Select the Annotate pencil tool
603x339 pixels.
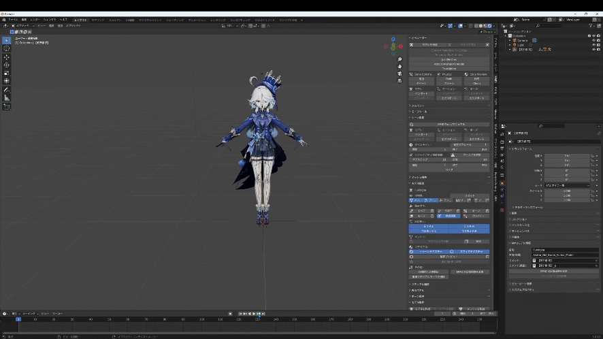[x=7, y=90]
